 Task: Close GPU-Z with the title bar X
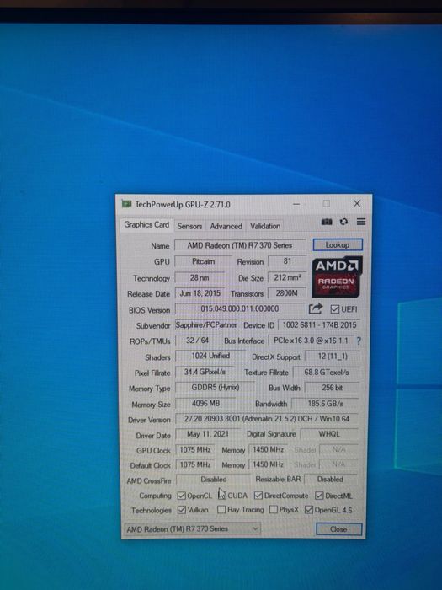tap(357, 204)
